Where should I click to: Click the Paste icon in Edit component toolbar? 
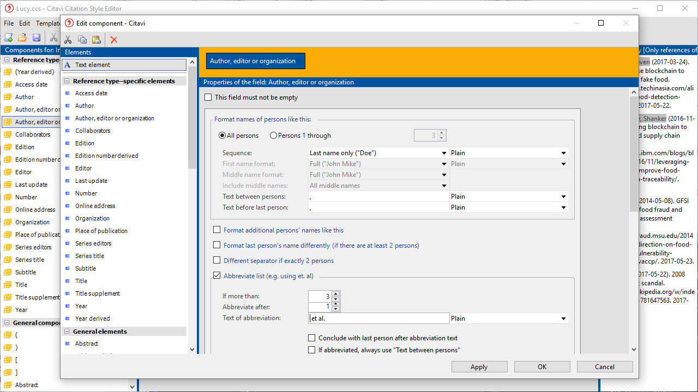point(97,39)
